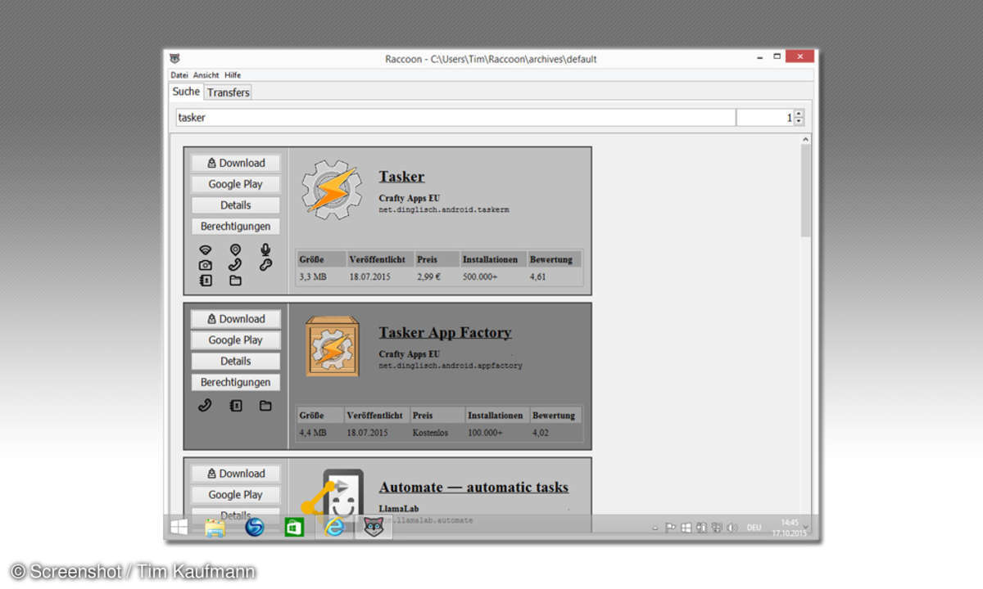Viewport: 983px width, 589px height.
Task: Click the contacts book icon in Tasker card
Action: coord(206,281)
